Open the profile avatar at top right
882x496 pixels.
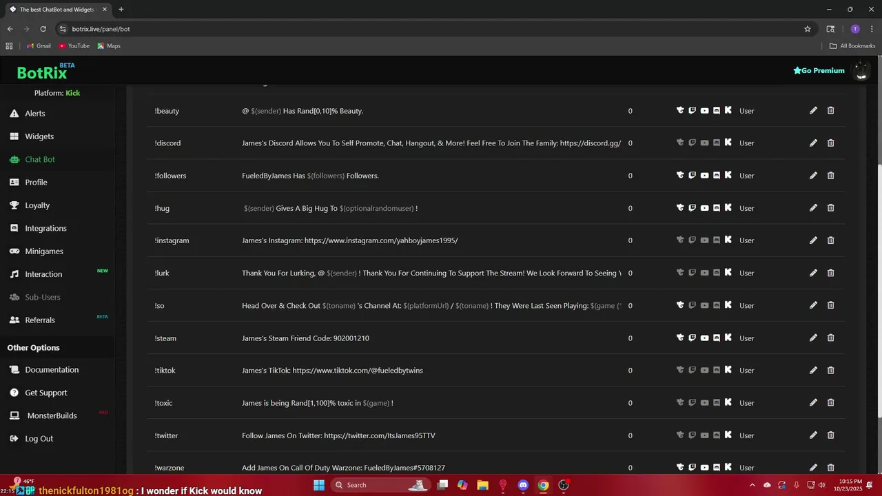coord(861,70)
